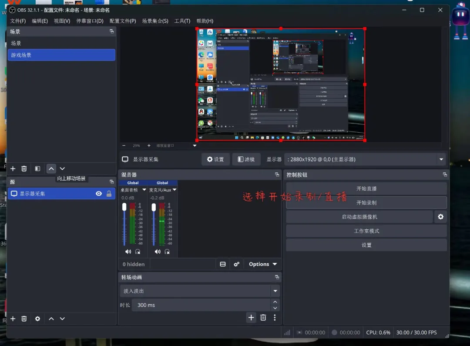Increase transition duration with up stepper
The height and width of the screenshot is (346, 470).
(x=275, y=302)
